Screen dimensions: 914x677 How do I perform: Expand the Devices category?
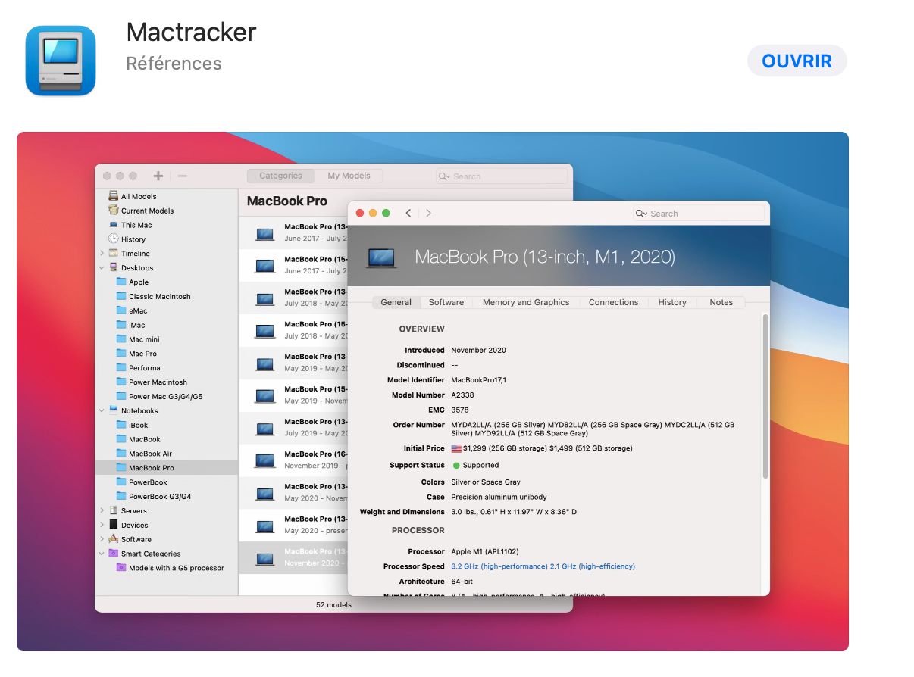point(102,525)
